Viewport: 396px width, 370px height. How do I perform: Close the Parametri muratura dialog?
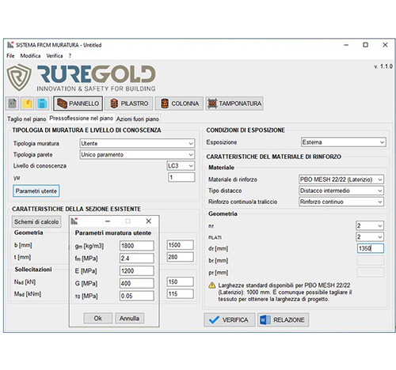(x=149, y=221)
